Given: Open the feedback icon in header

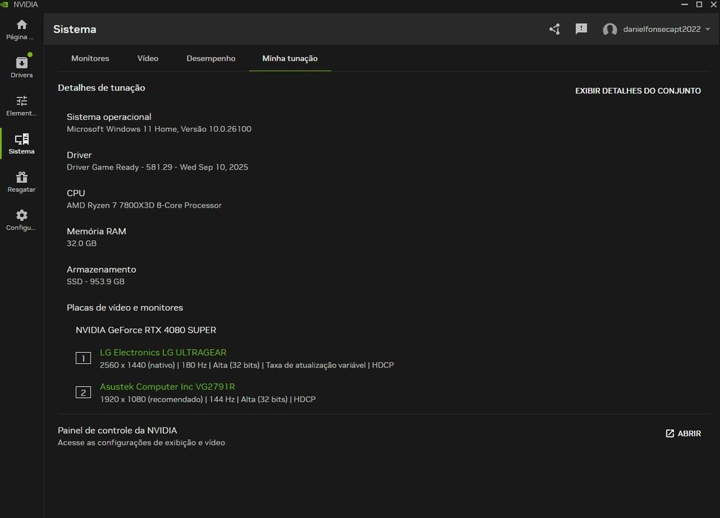Looking at the screenshot, I should click(581, 29).
